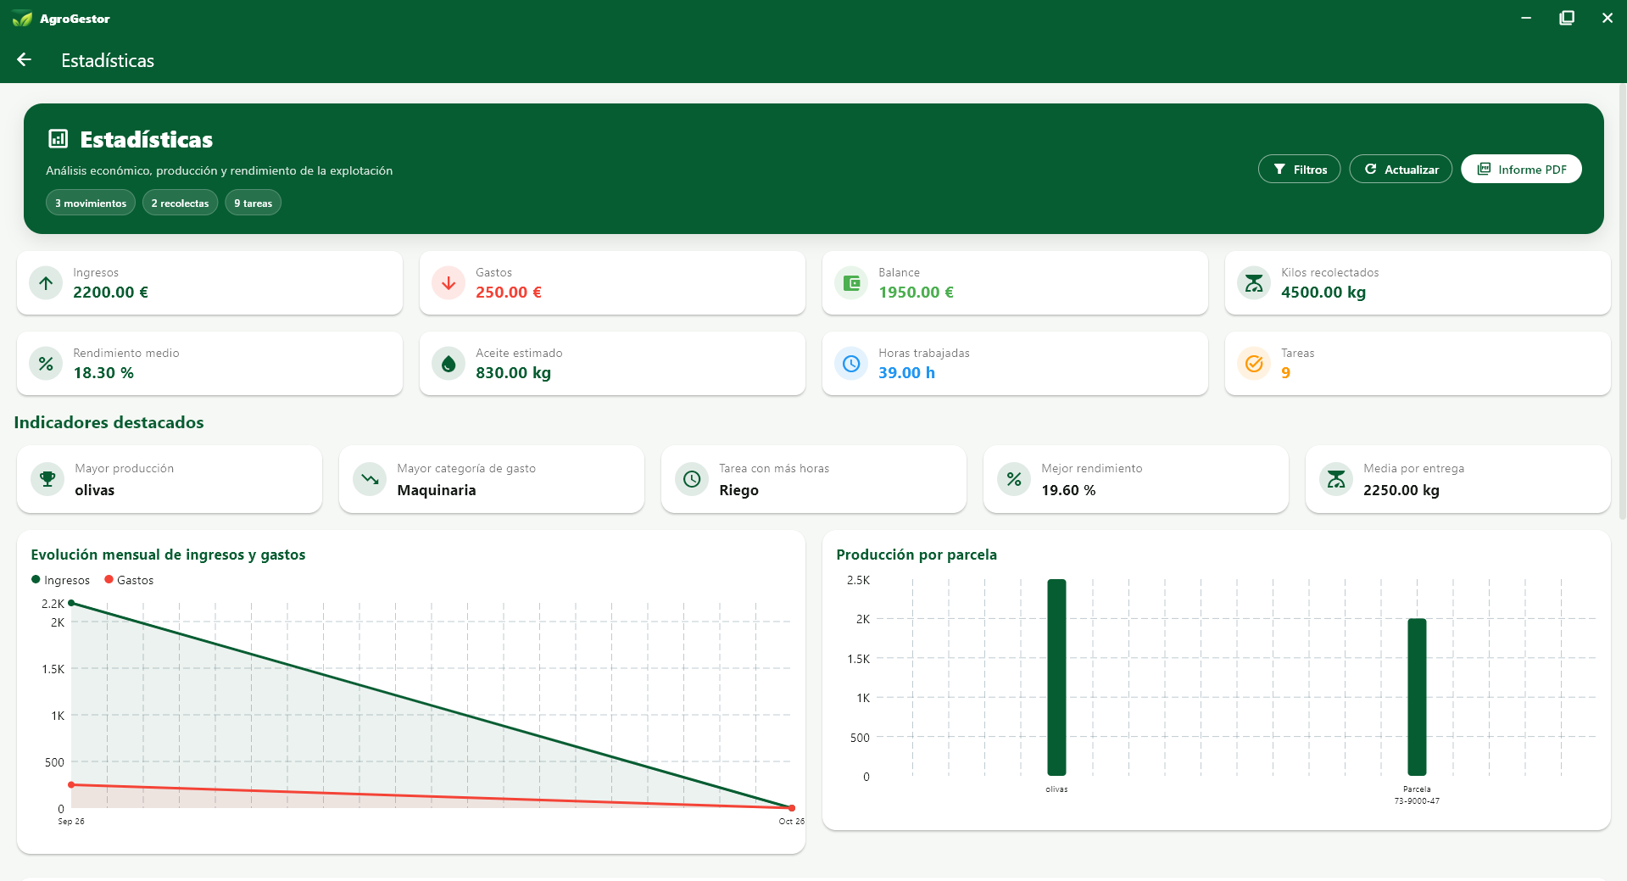Click the Rendimiento medio percent icon
Viewport: 1627px width, 881px height.
point(46,364)
